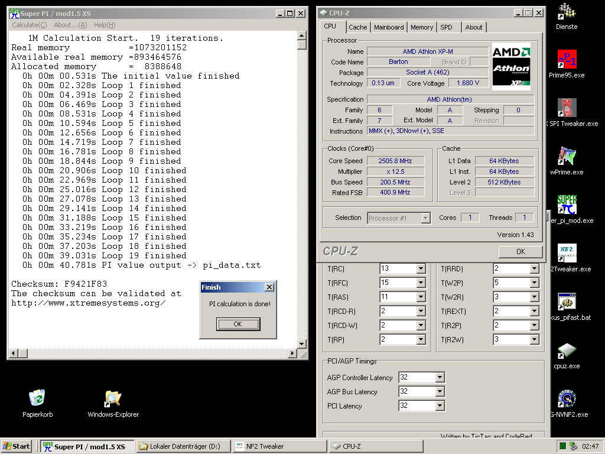The image size is (605, 454).
Task: Expand the PCI Latency dropdown
Action: (440, 406)
